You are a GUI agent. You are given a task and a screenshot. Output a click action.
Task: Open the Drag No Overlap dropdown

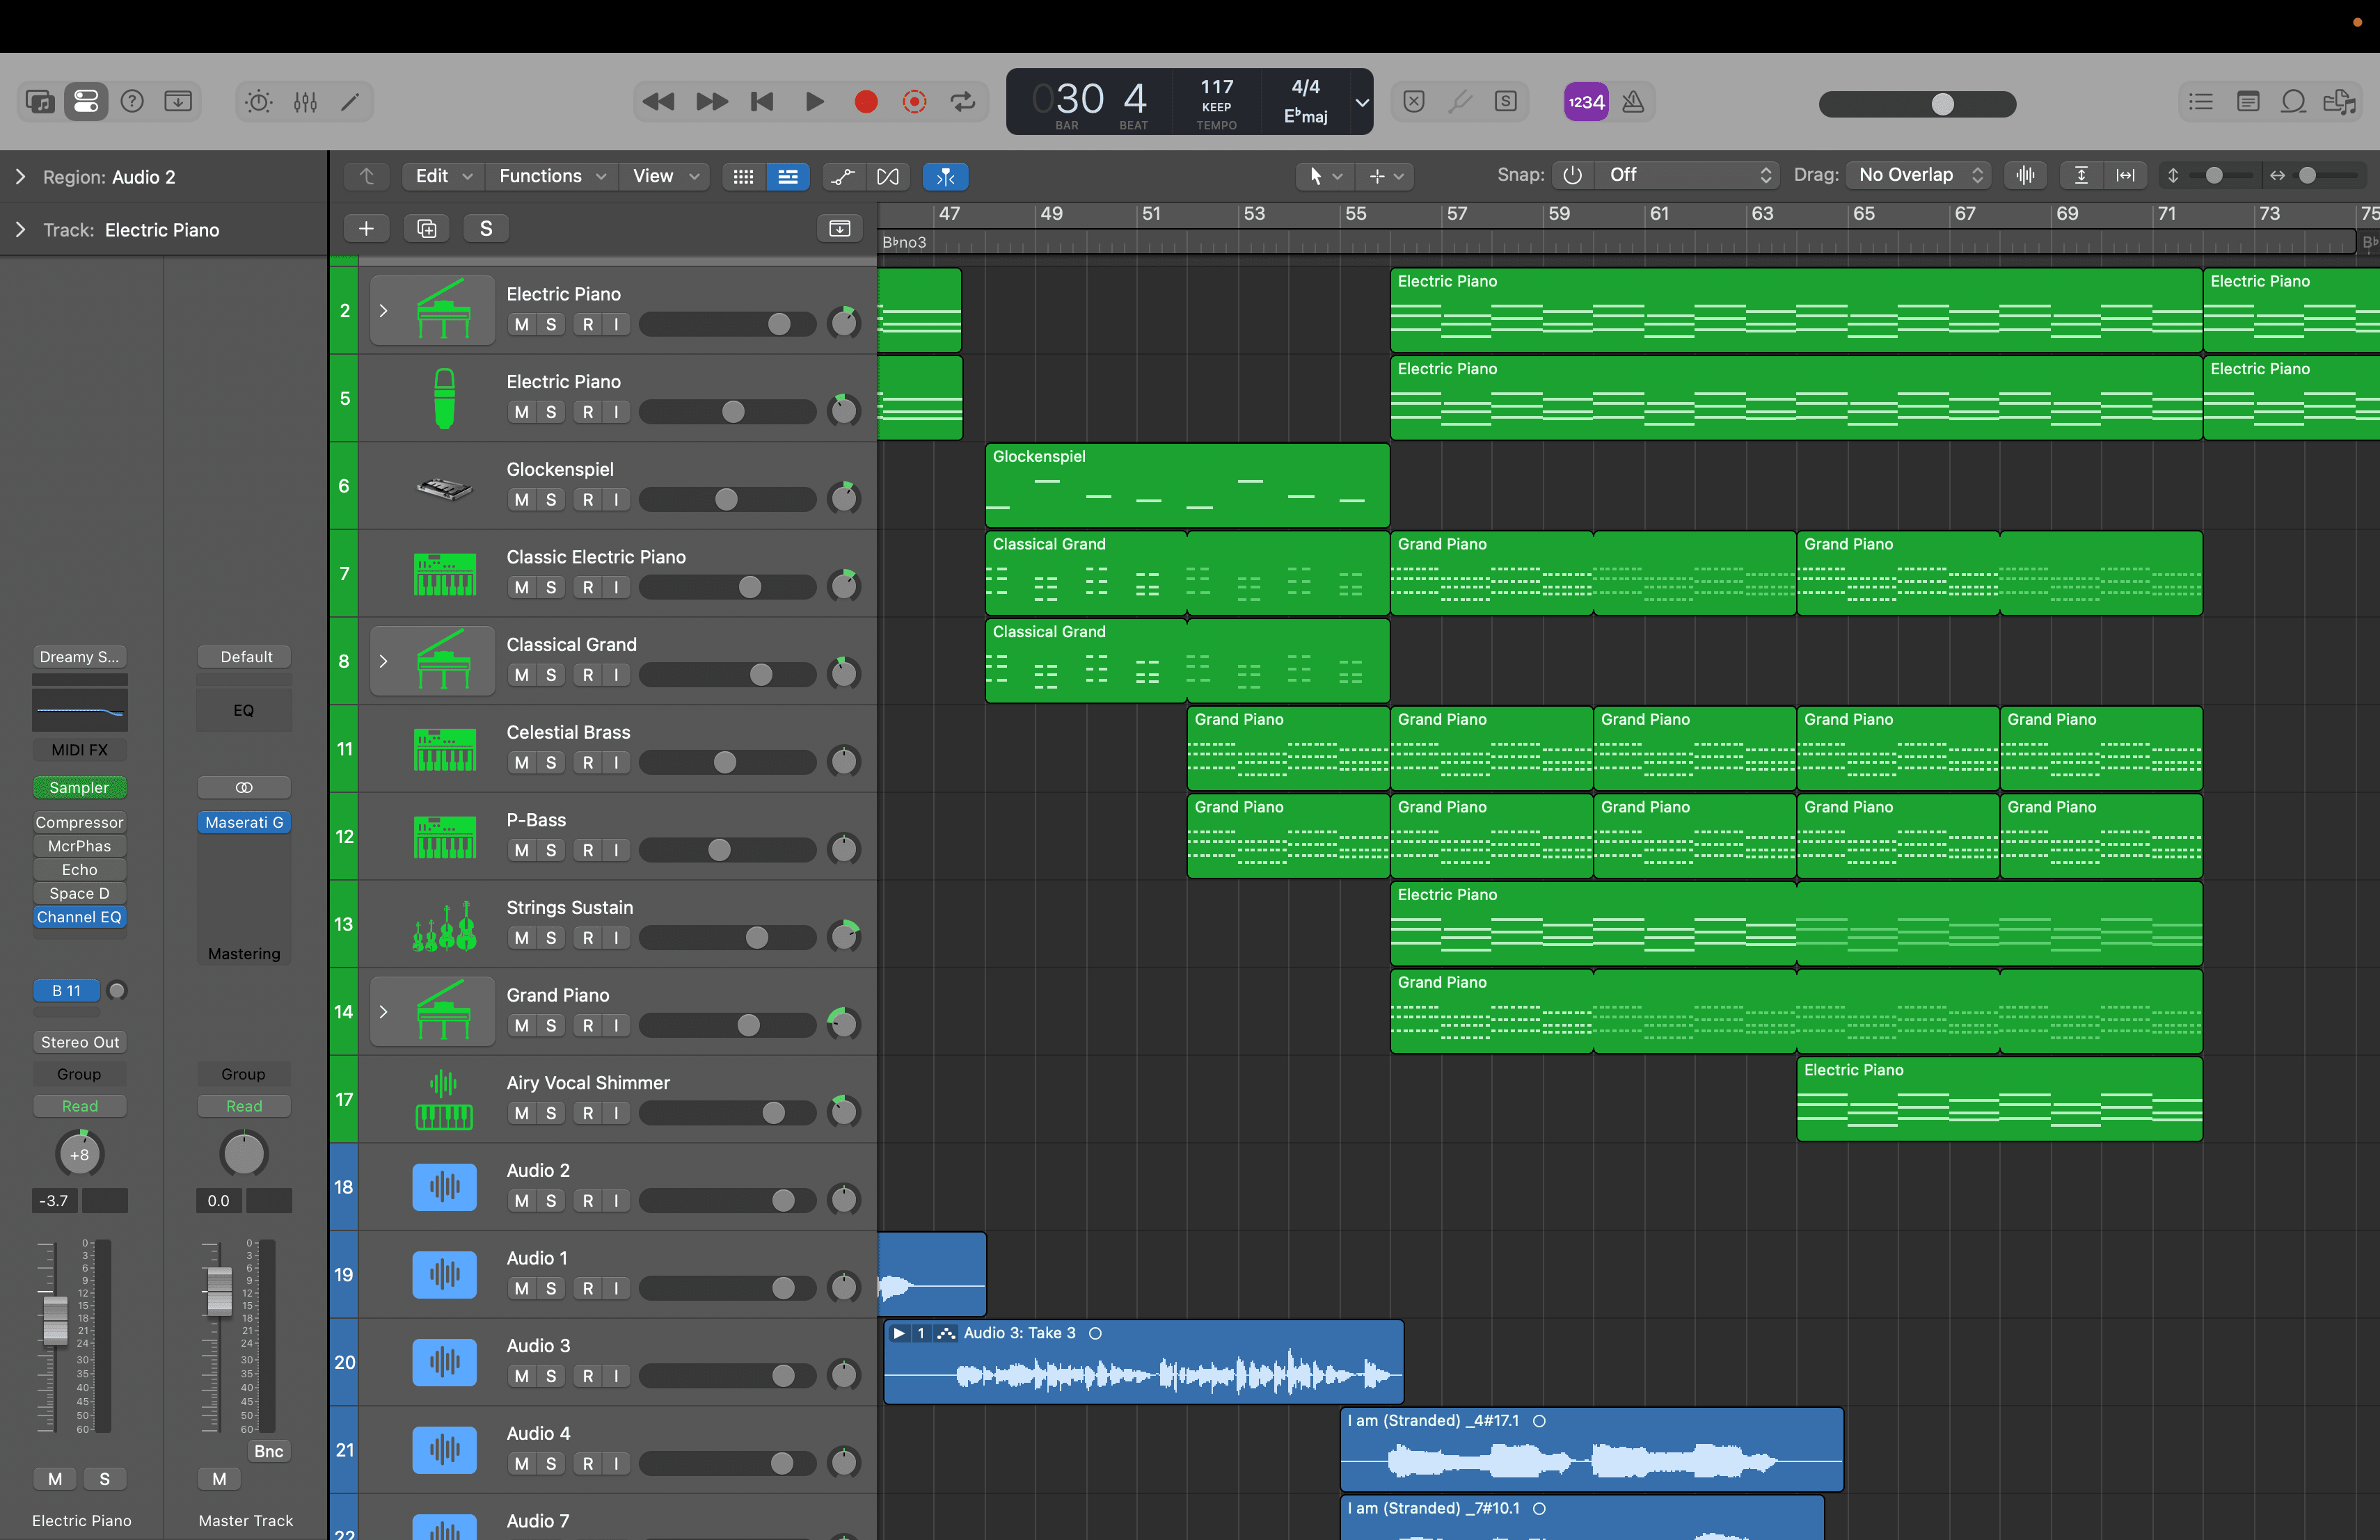pos(1918,176)
